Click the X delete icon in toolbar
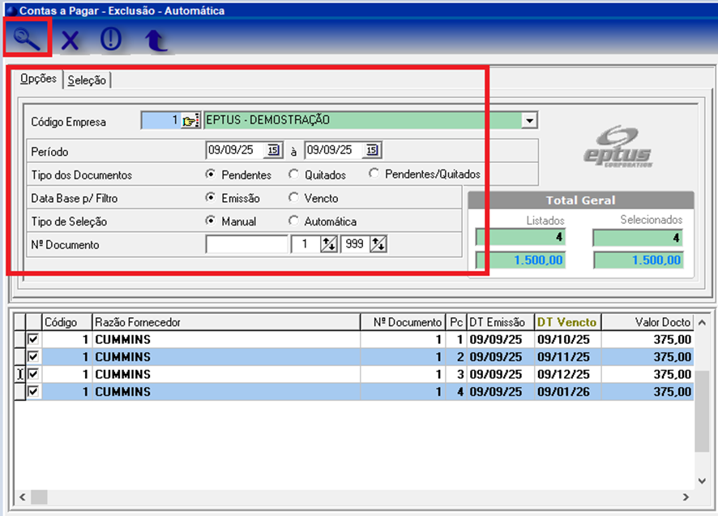This screenshot has height=516, width=718. click(x=71, y=40)
